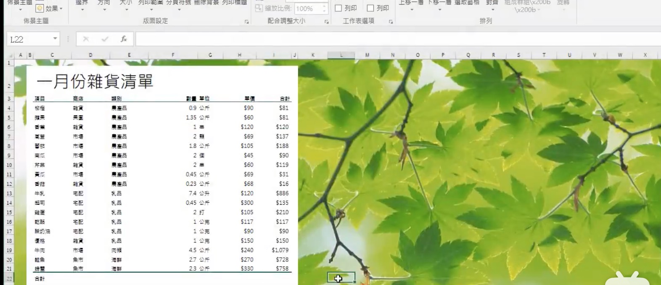
Task: Select column R header
Action: point(494,55)
